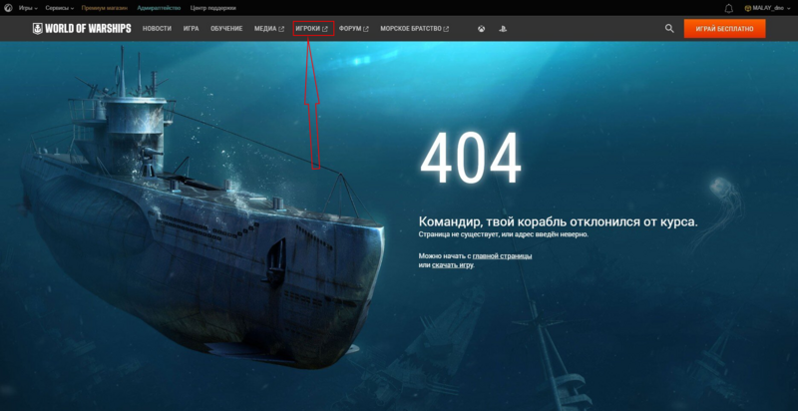The image size is (798, 411).
Task: Expand the Сервисы dropdown menu
Action: [x=60, y=8]
